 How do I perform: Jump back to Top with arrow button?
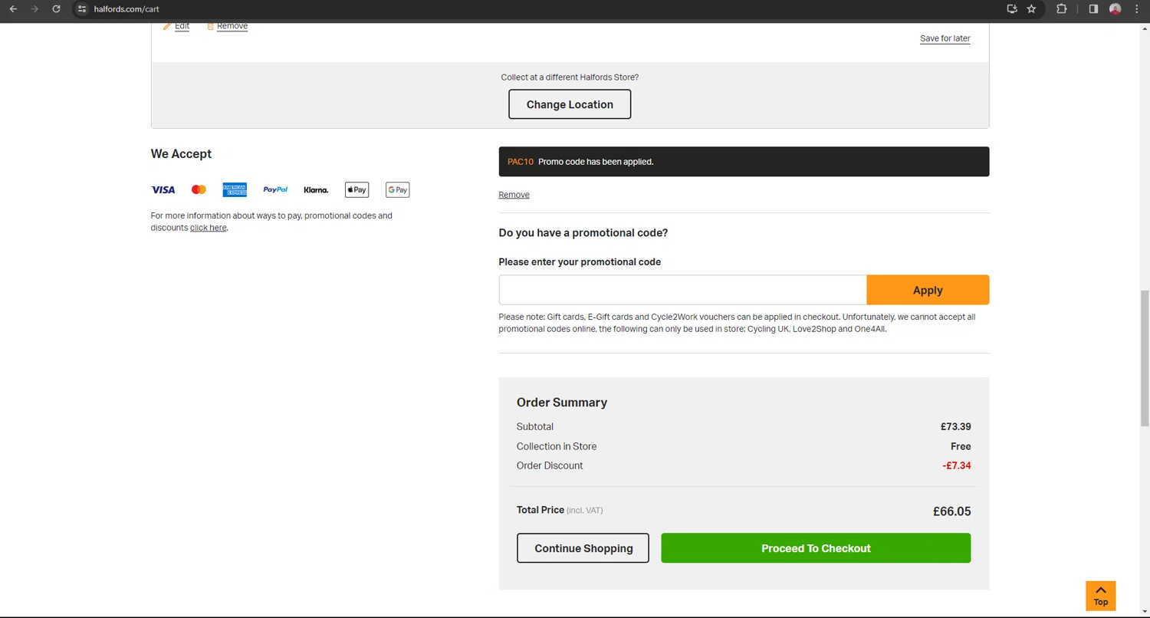point(1100,596)
